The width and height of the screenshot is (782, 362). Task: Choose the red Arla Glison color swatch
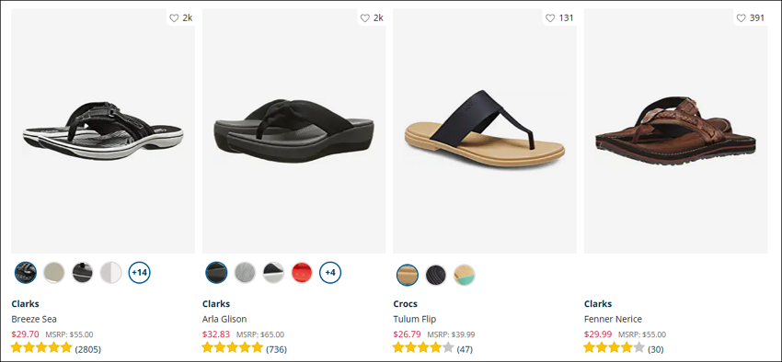coord(302,272)
